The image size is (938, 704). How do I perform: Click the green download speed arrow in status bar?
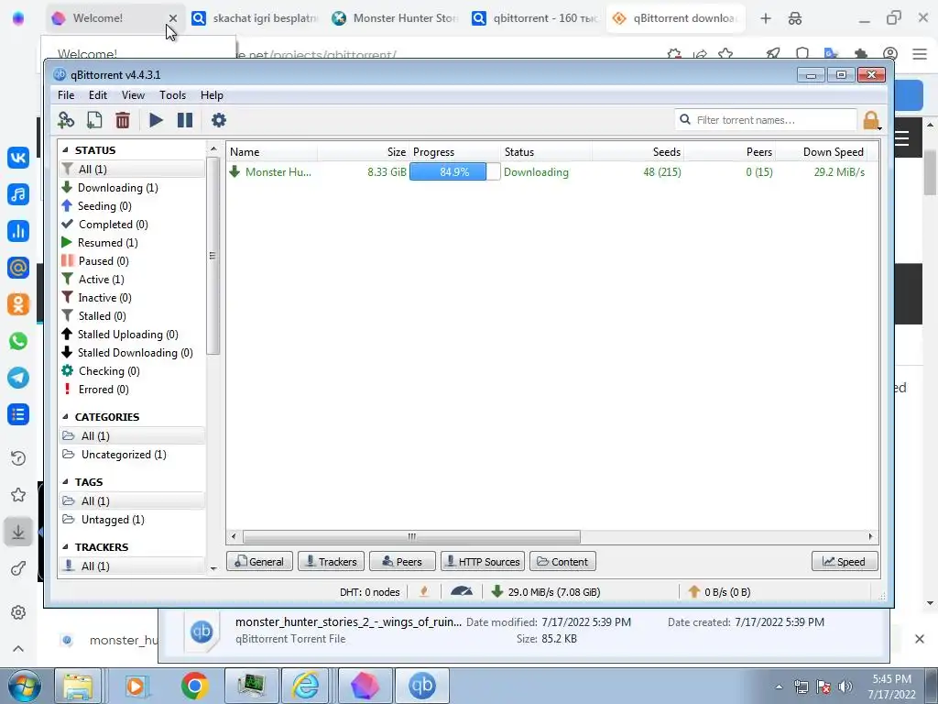pos(496,591)
